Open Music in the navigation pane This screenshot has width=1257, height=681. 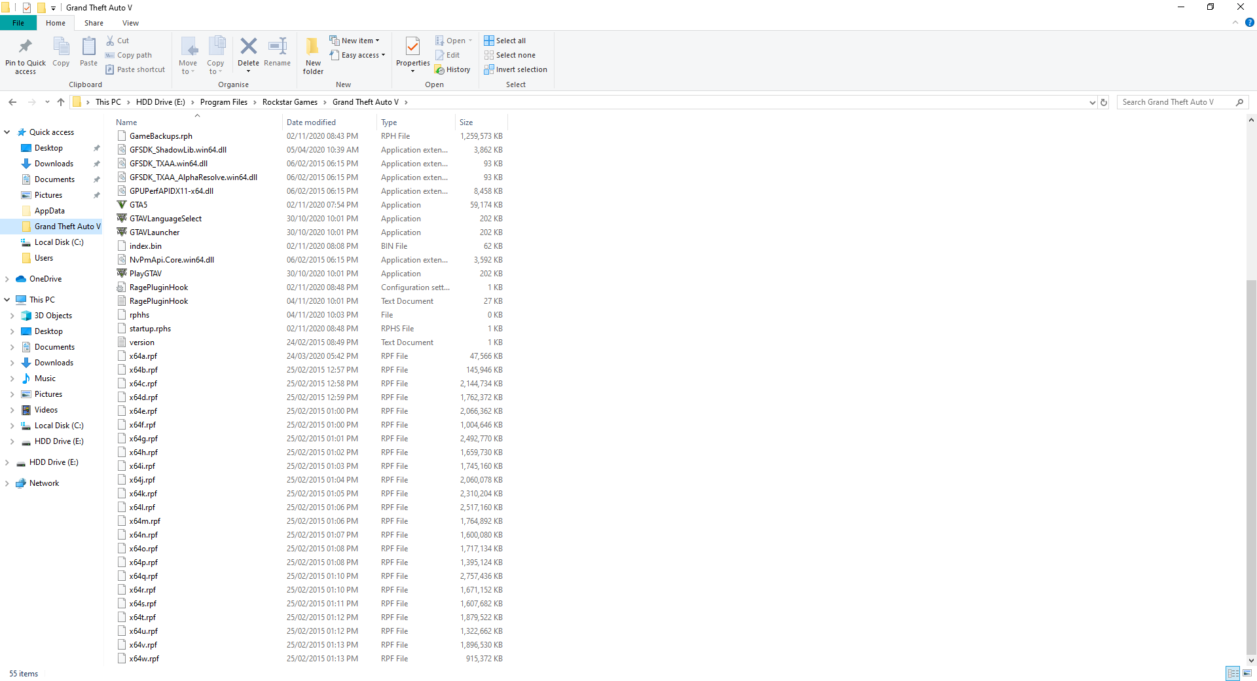45,378
